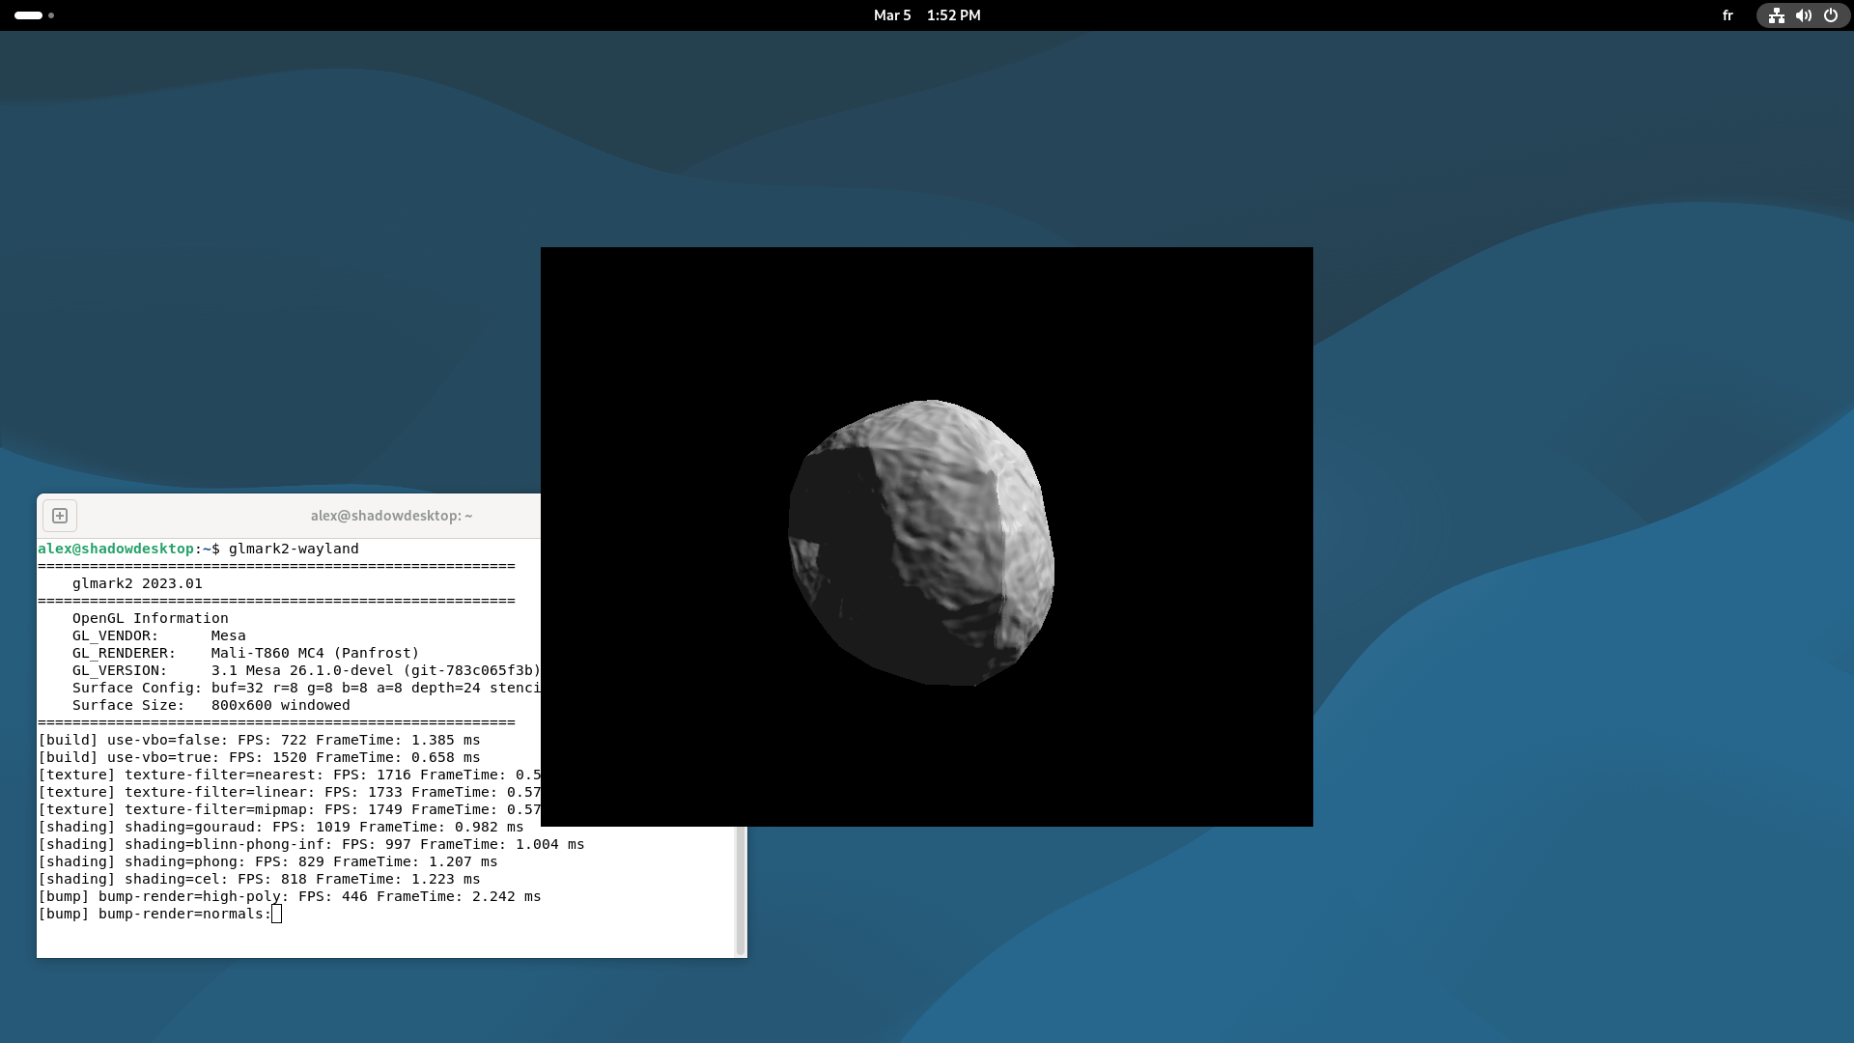1854x1043 pixels.
Task: Click the use-vbo=false FPS 722 line
Action: coord(259,740)
